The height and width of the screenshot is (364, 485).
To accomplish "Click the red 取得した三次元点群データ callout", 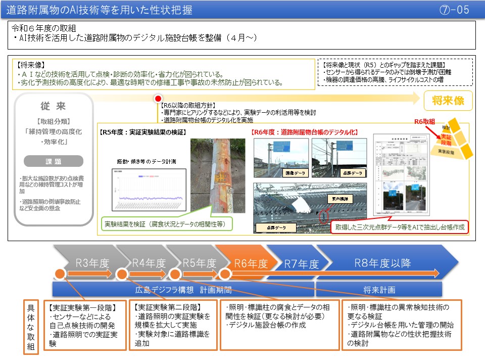I will (x=400, y=227).
